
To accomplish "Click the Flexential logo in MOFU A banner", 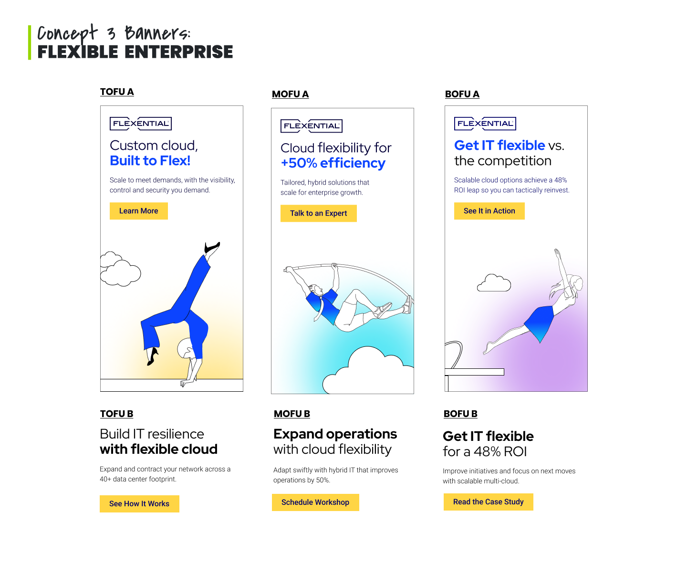I will 312,126.
